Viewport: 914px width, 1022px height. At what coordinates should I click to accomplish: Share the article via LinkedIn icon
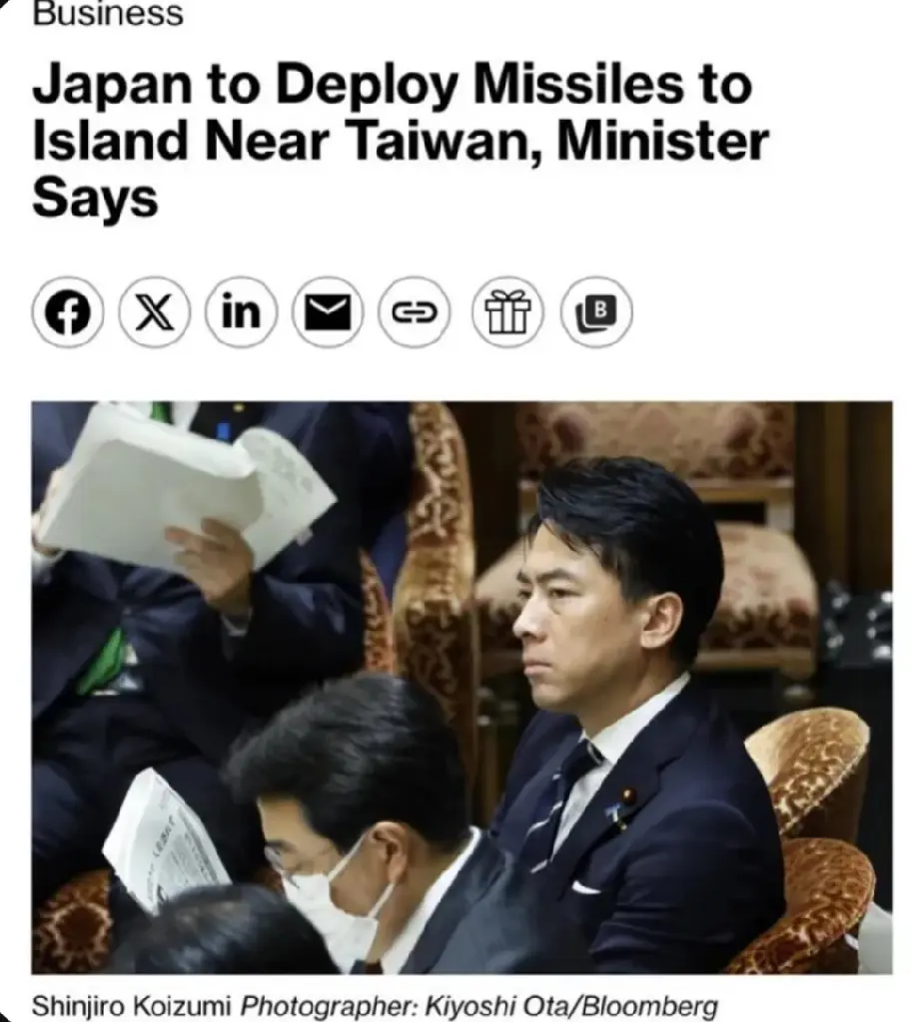[241, 311]
